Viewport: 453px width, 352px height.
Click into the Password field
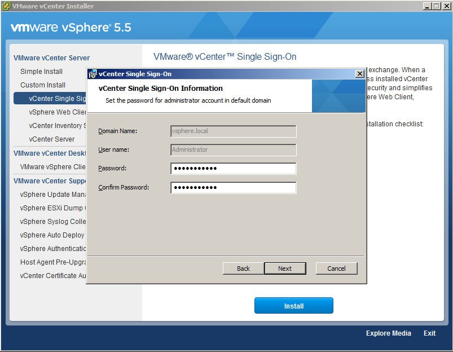[x=233, y=169]
